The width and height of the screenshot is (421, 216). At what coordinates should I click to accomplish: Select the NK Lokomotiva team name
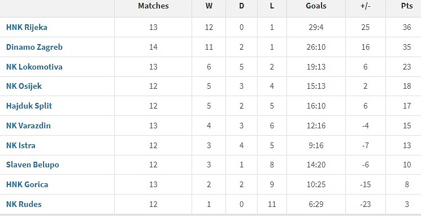pyautogui.click(x=34, y=67)
